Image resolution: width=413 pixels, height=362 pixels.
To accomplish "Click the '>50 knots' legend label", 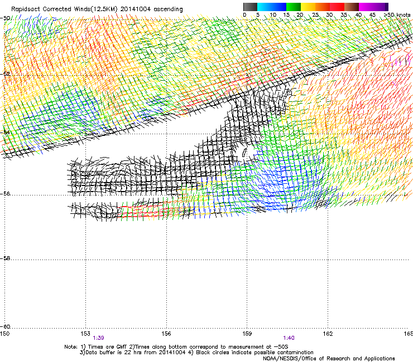I will point(397,15).
